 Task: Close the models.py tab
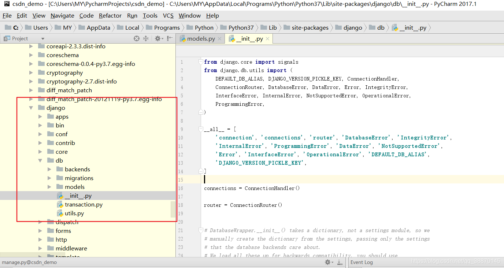pyautogui.click(x=219, y=39)
